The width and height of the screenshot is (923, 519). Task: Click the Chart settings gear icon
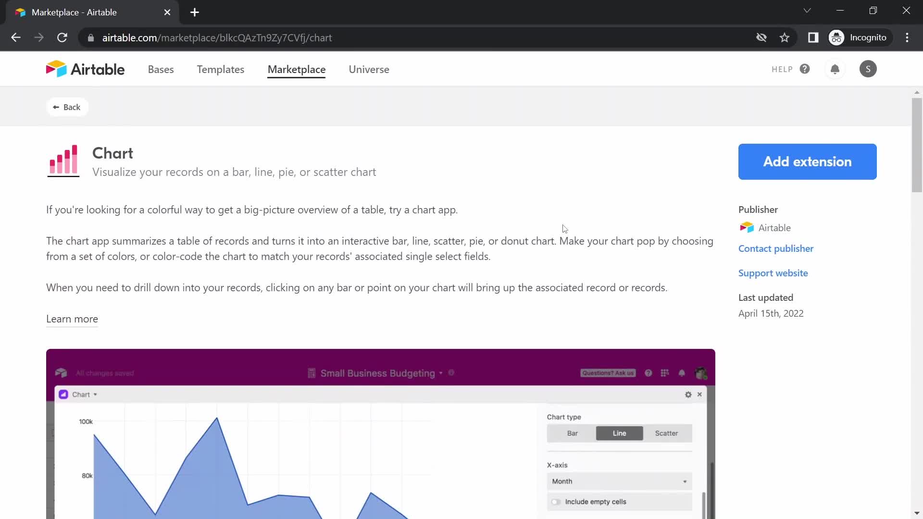tap(688, 394)
